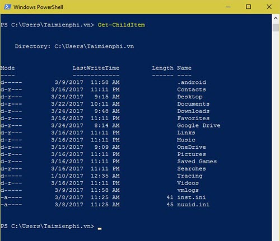Click the Tracing folder name

click(190, 176)
